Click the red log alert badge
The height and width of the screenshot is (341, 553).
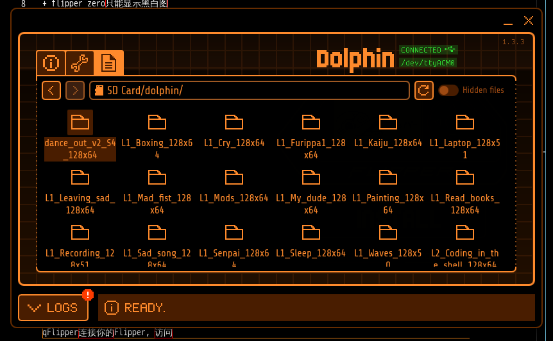click(x=88, y=294)
